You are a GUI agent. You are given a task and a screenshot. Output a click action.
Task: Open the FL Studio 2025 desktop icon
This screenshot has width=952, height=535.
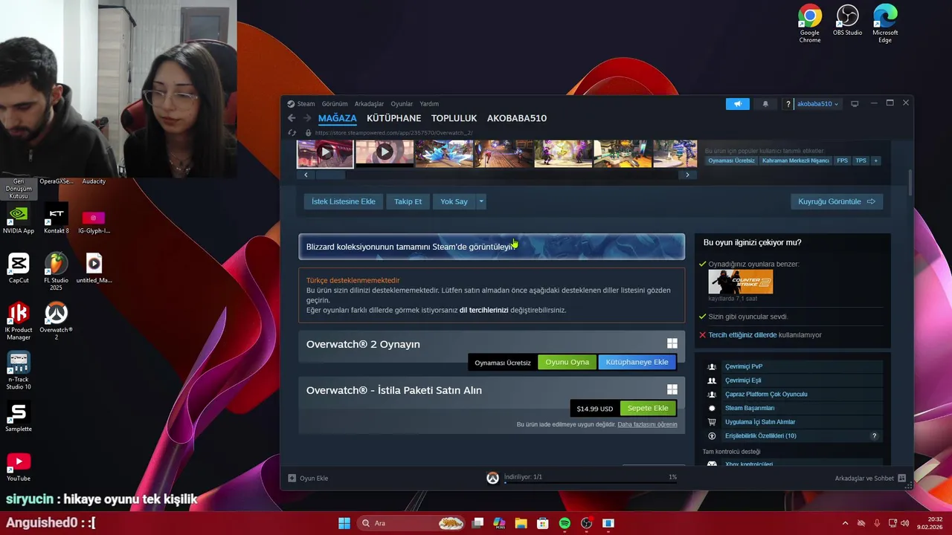coord(56,272)
